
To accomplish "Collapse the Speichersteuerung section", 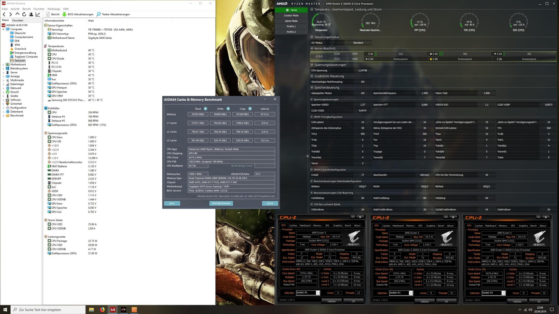I will [x=312, y=87].
